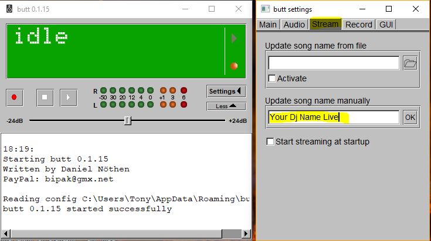This screenshot has height=241, width=431.
Task: Confirm the song name with OK
Action: (x=410, y=118)
